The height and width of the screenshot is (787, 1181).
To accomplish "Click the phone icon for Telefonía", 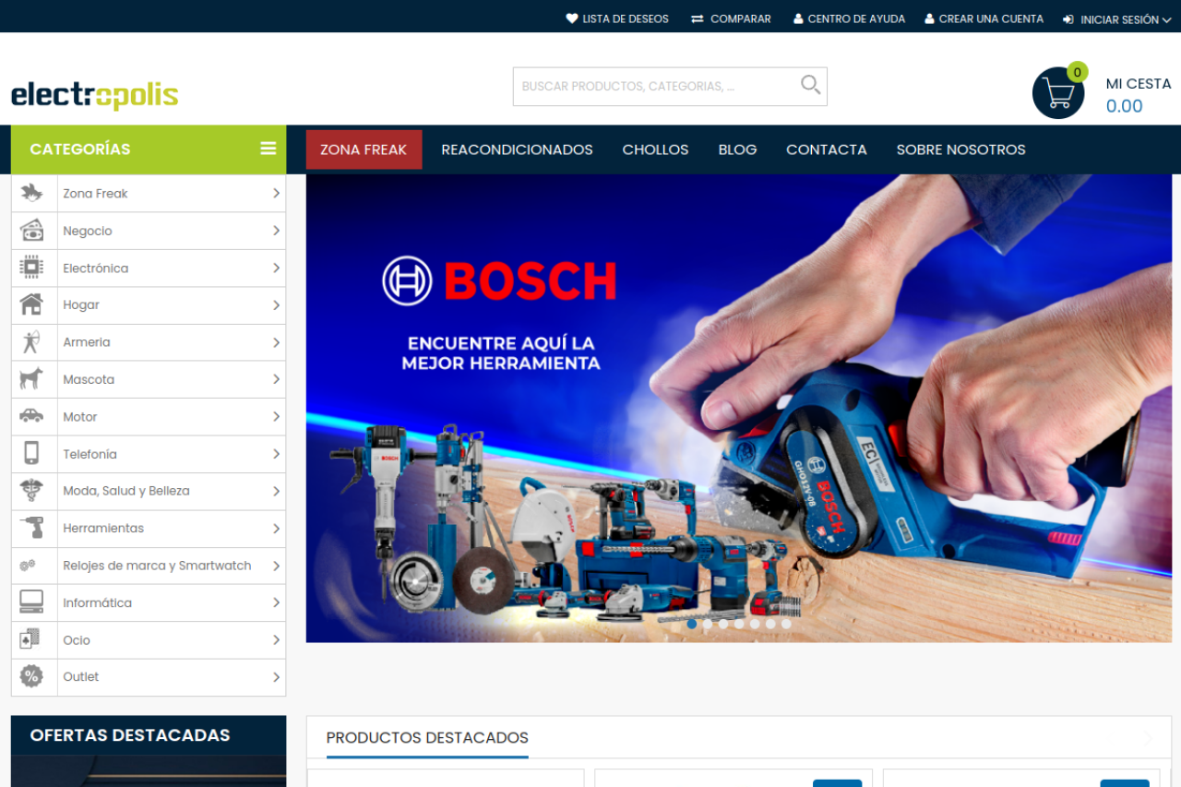I will tap(32, 453).
